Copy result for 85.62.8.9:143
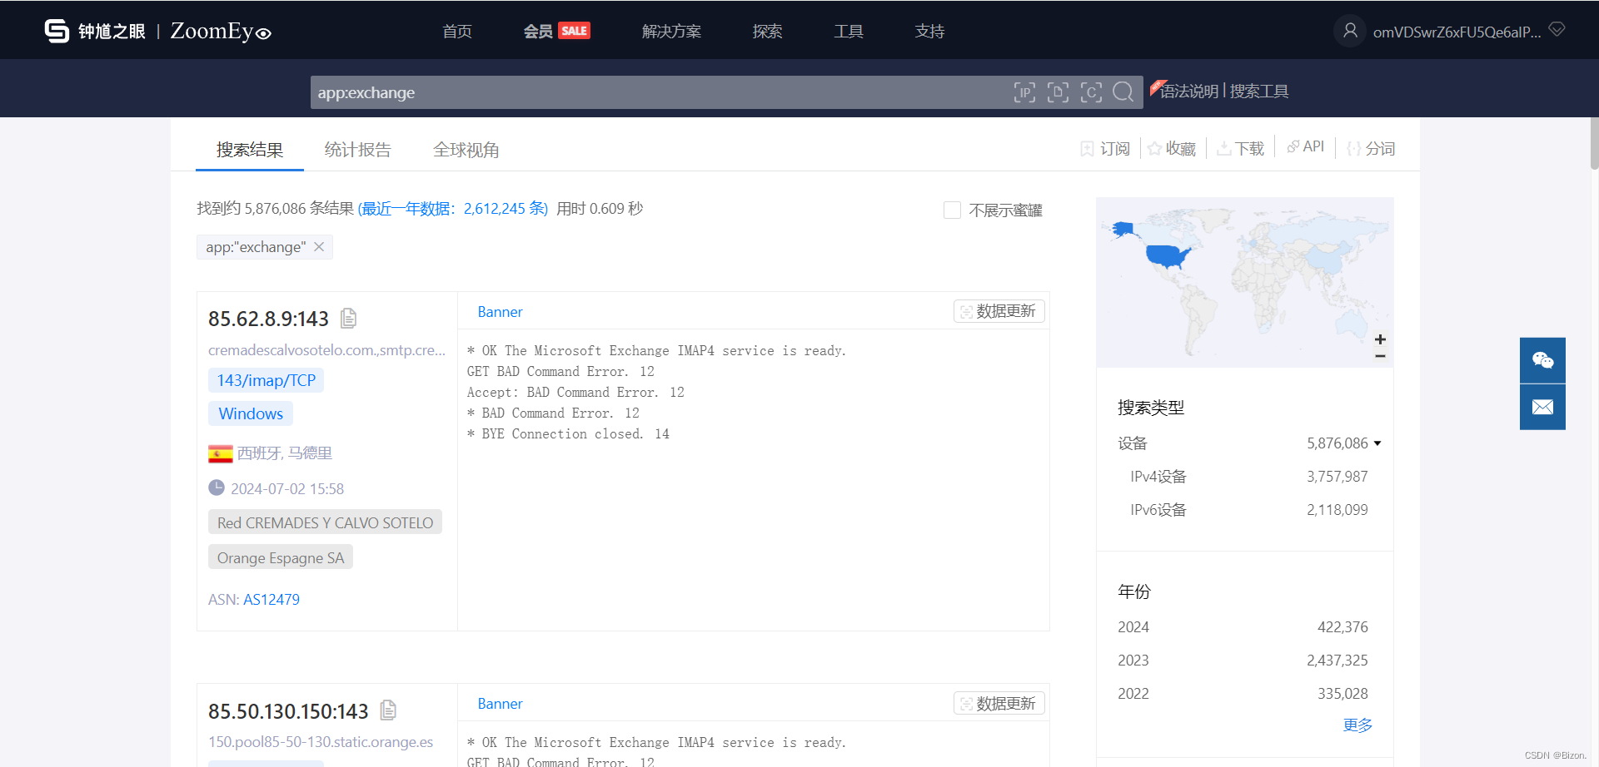 [x=349, y=318]
